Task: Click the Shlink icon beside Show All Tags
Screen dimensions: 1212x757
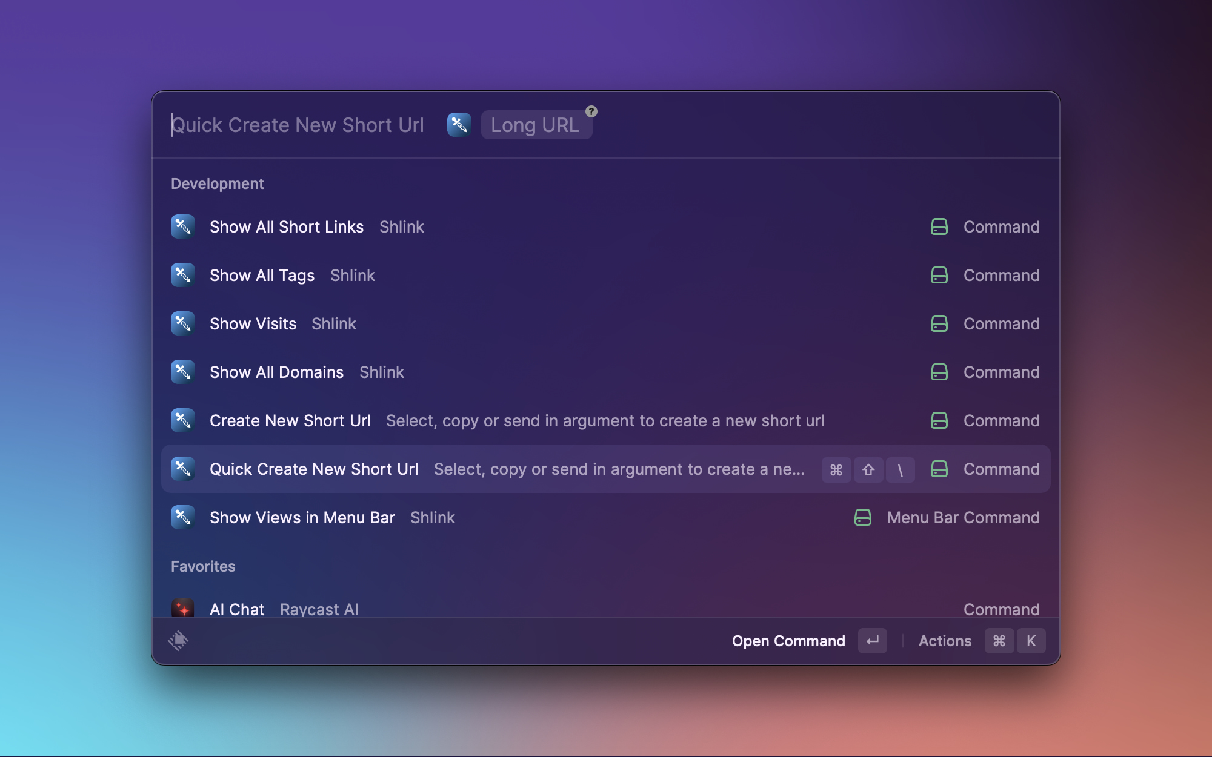Action: 182,275
